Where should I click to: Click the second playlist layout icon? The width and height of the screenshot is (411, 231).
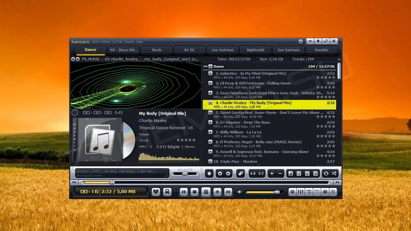299,174
